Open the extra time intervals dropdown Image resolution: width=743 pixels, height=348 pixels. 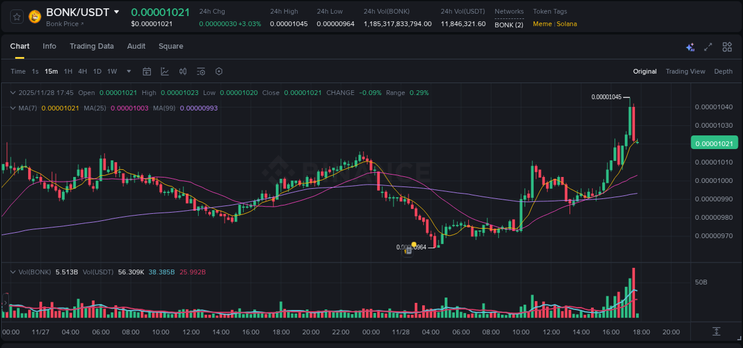(x=128, y=71)
